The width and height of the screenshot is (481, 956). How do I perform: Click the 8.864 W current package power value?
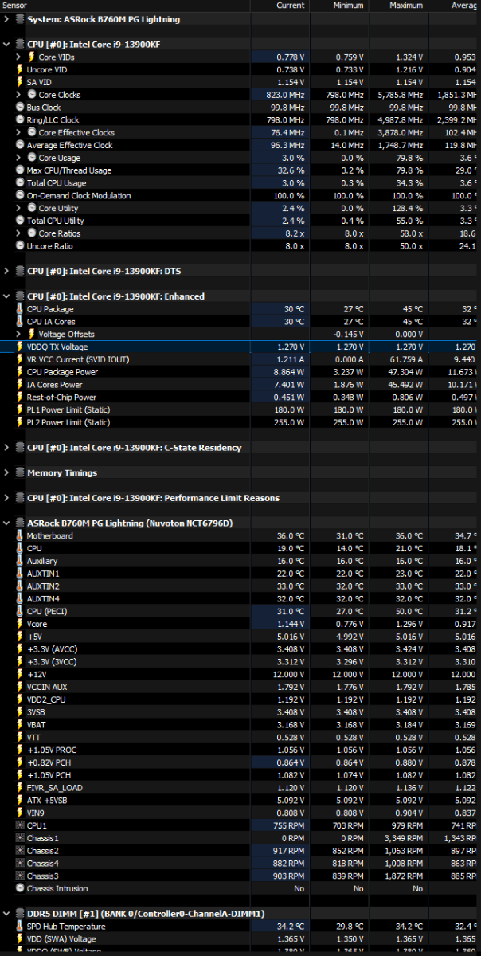[x=288, y=372]
